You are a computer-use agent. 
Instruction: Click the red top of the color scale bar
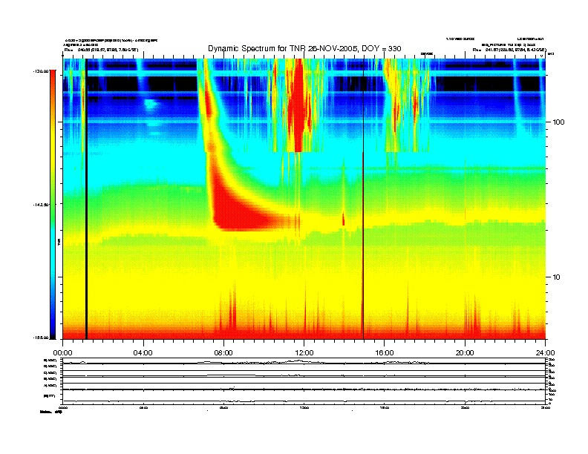click(x=53, y=79)
